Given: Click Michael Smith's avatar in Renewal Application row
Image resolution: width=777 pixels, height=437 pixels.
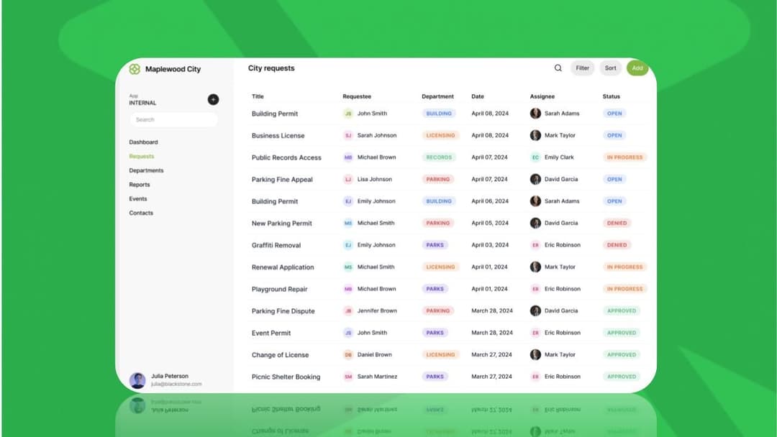Looking at the screenshot, I should (x=348, y=267).
